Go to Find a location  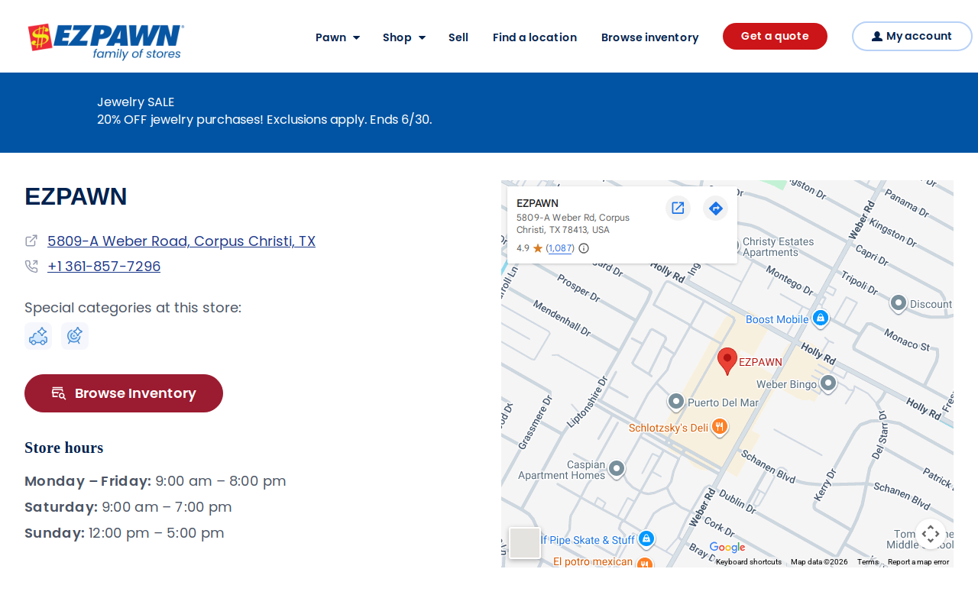point(535,37)
